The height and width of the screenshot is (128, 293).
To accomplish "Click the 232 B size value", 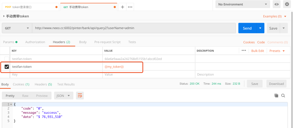I will coord(236,84).
